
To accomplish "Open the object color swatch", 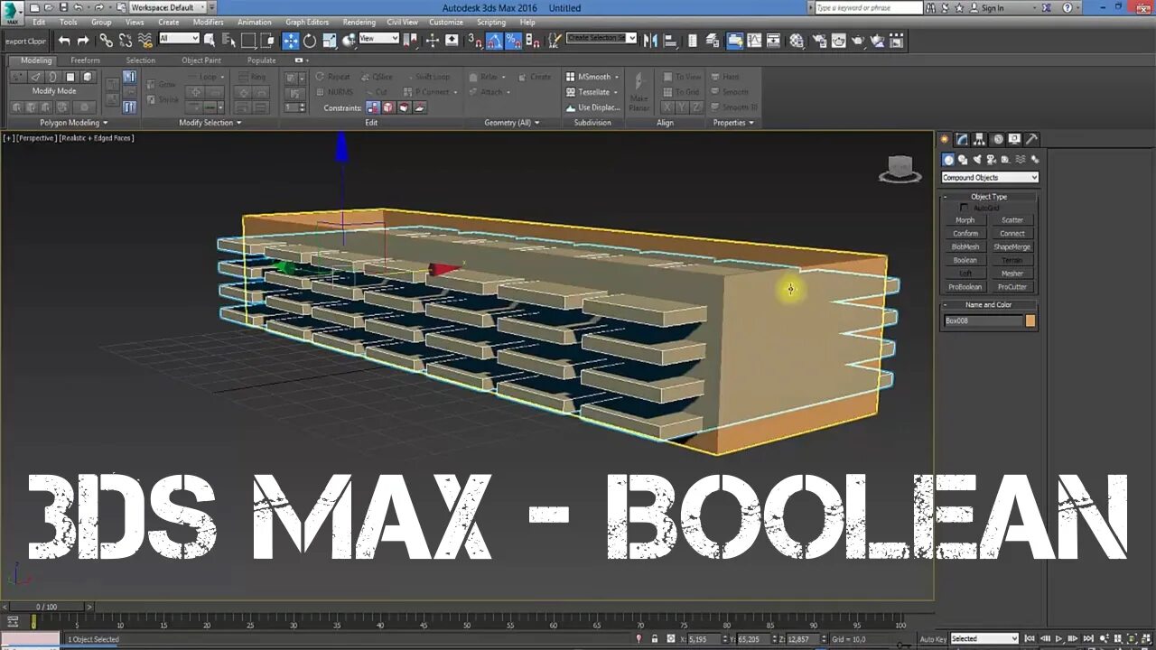I will click(x=1030, y=320).
